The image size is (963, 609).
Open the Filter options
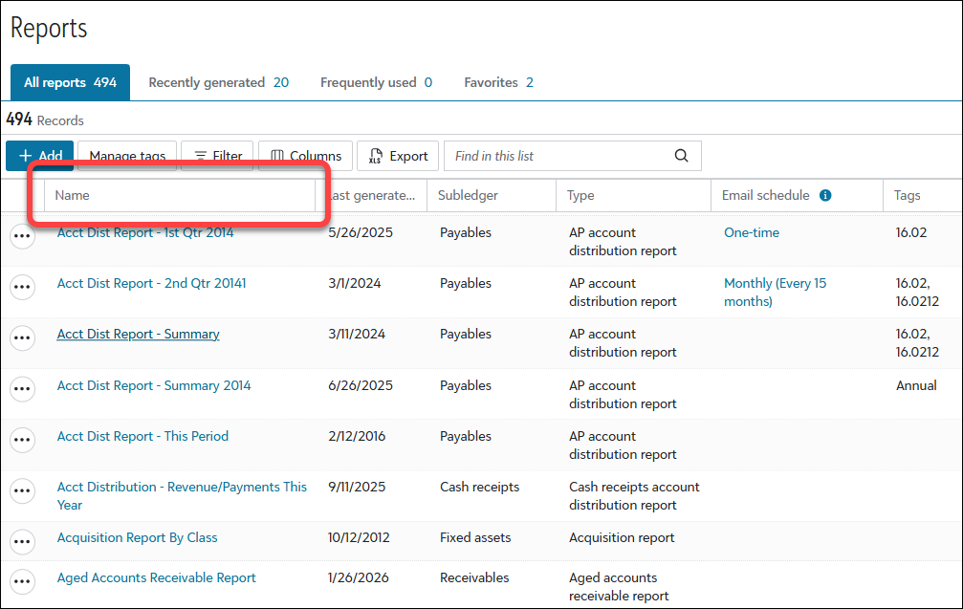218,156
